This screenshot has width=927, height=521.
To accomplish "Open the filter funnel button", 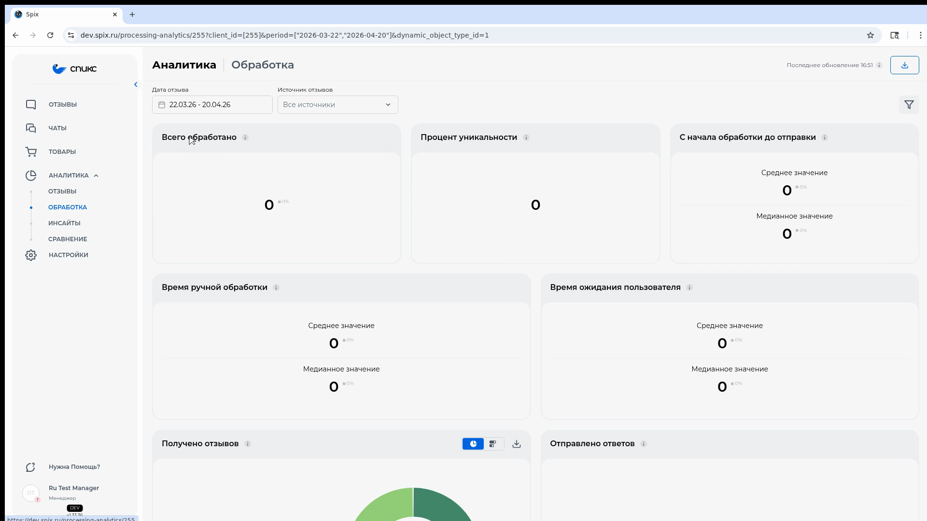I will pyautogui.click(x=909, y=105).
